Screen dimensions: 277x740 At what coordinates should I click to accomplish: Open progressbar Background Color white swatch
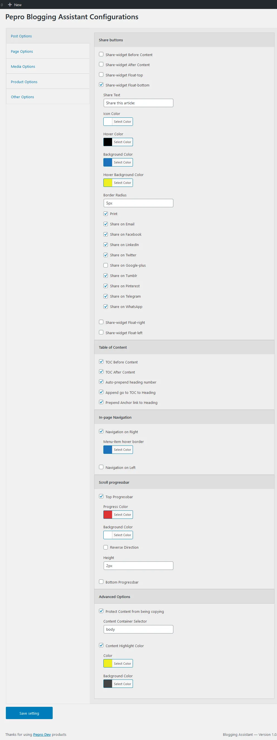pos(108,535)
